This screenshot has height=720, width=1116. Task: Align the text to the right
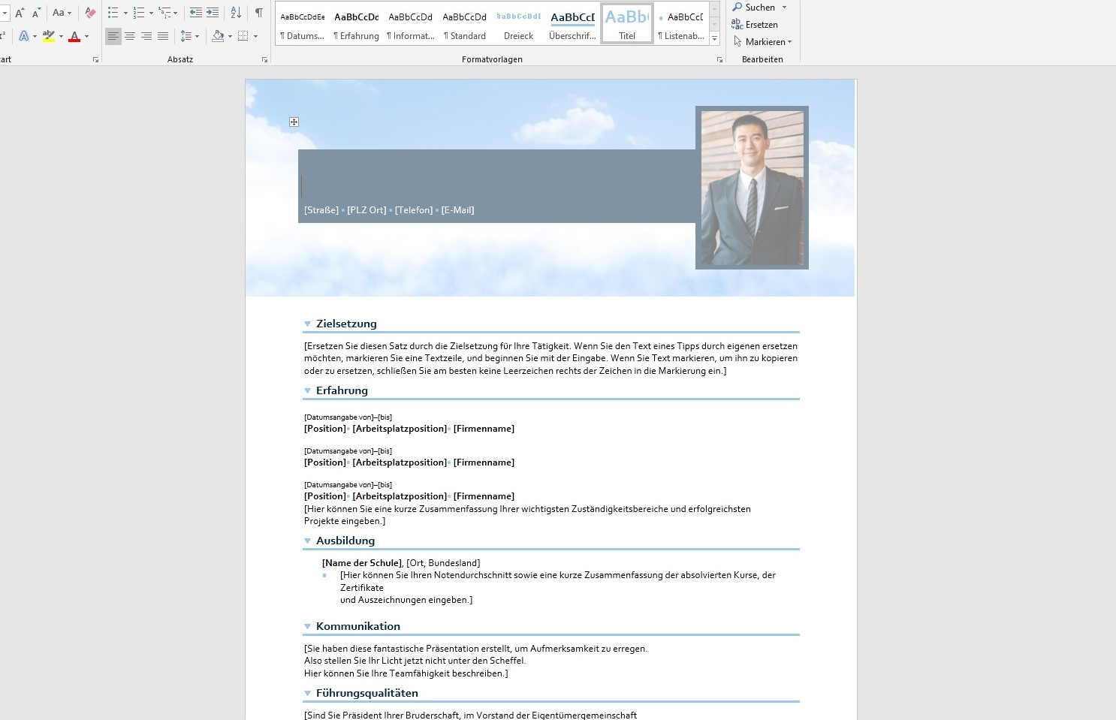(x=146, y=36)
